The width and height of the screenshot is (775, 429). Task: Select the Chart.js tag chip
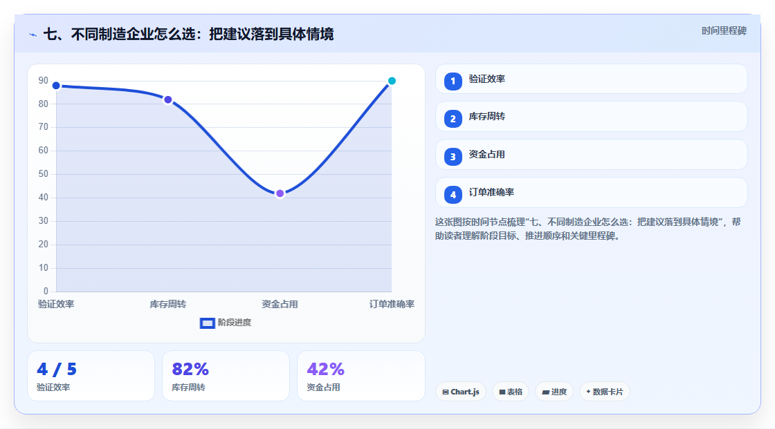pos(461,392)
